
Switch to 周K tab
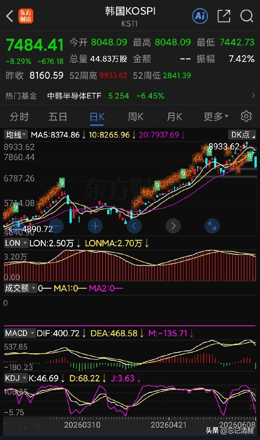(135, 117)
